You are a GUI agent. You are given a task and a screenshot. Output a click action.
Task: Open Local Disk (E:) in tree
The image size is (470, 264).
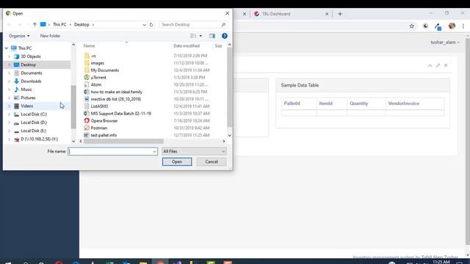tap(34, 131)
